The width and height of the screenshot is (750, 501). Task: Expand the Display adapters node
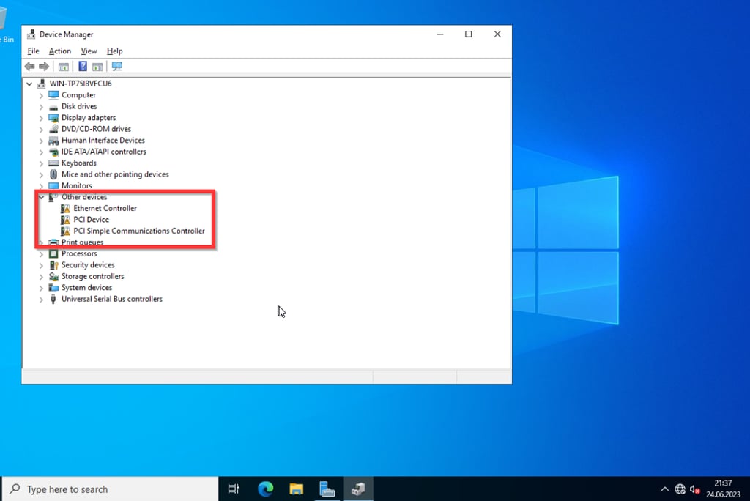[41, 118]
